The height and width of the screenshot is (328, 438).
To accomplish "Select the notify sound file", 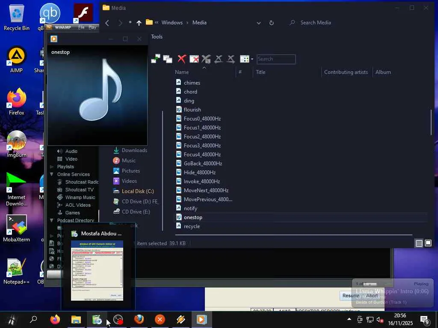I will pyautogui.click(x=190, y=208).
